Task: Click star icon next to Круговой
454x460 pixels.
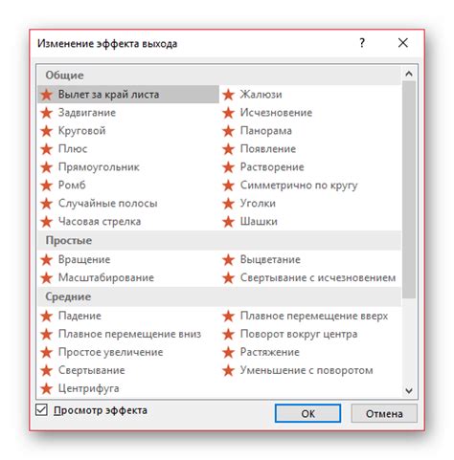Action: (47, 131)
